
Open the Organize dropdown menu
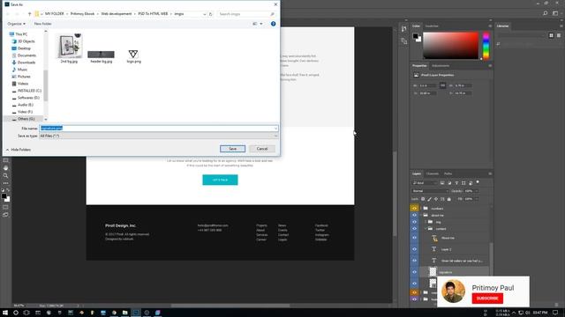point(16,24)
